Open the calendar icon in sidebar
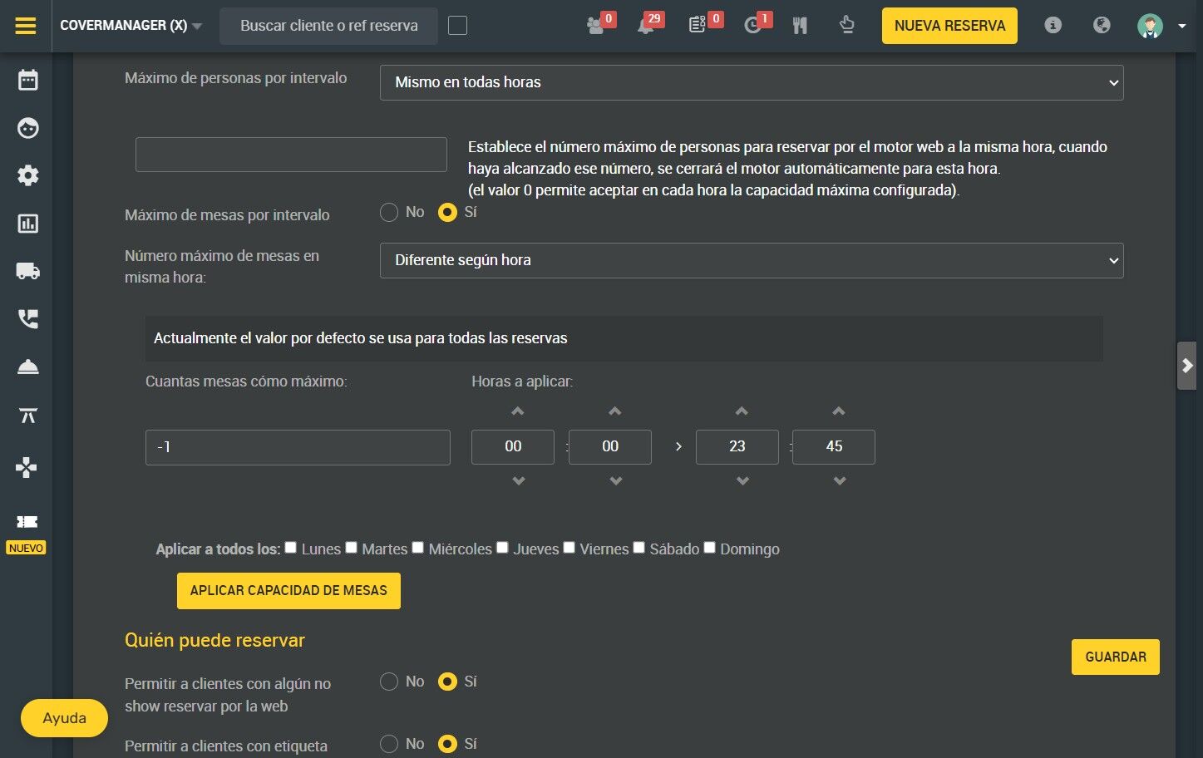The image size is (1203, 758). [28, 81]
